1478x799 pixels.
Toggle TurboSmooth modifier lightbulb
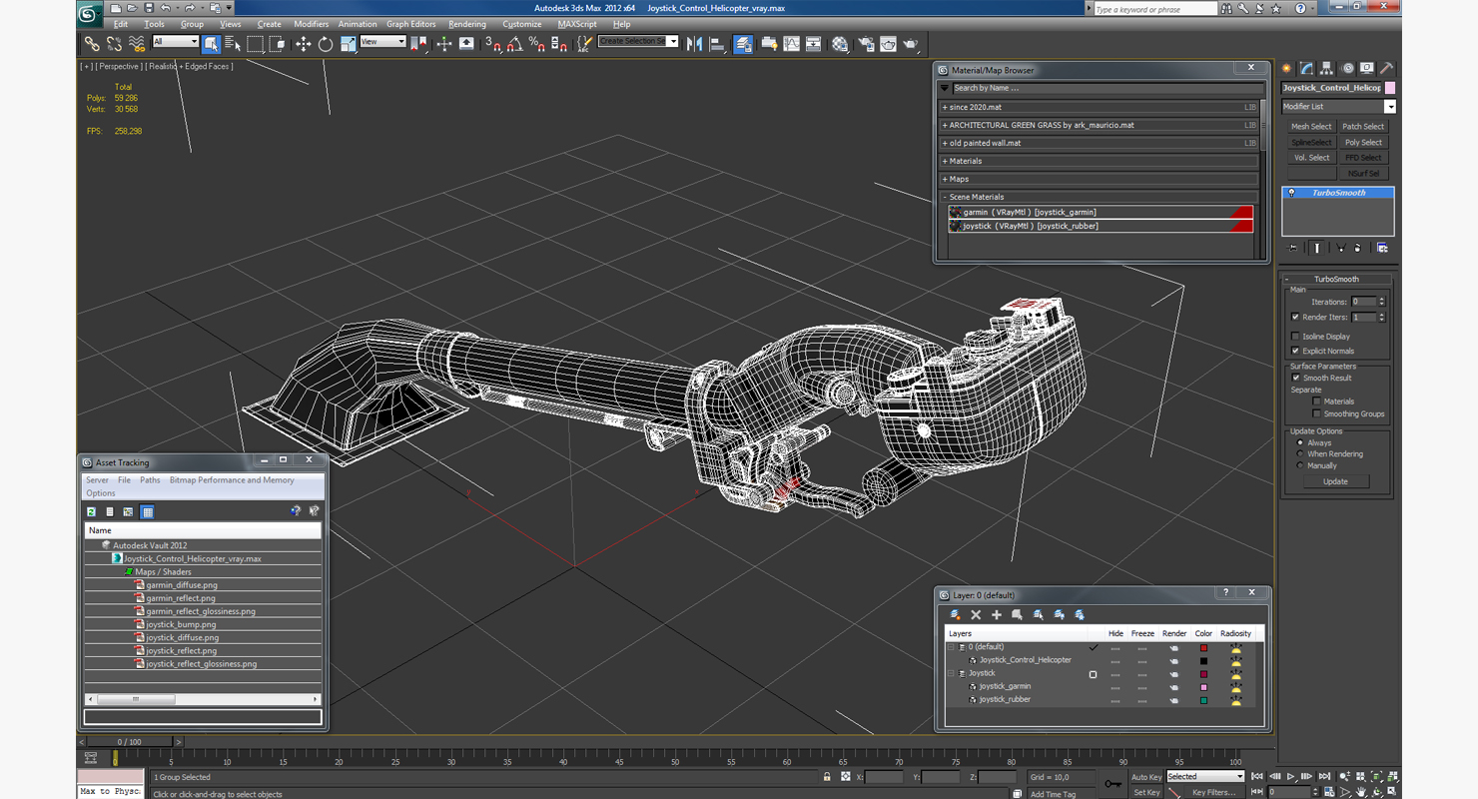coord(1291,193)
